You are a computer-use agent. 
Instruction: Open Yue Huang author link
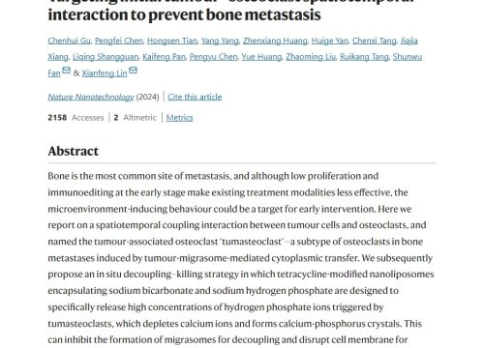(261, 57)
